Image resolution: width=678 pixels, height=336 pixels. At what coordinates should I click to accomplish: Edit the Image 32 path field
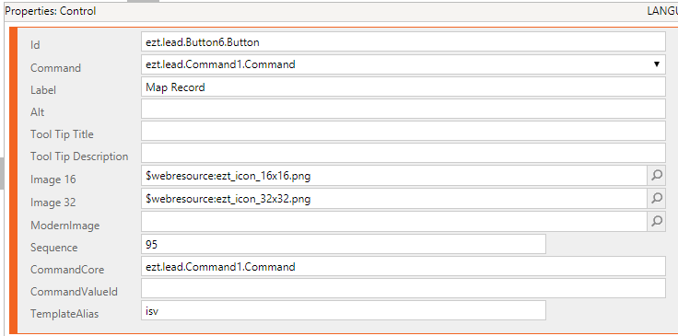pos(393,198)
